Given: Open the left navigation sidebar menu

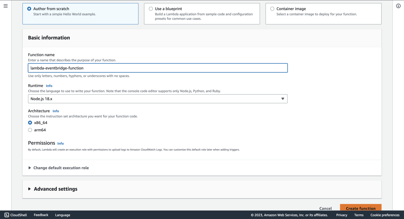Looking at the screenshot, I should [x=6, y=6].
